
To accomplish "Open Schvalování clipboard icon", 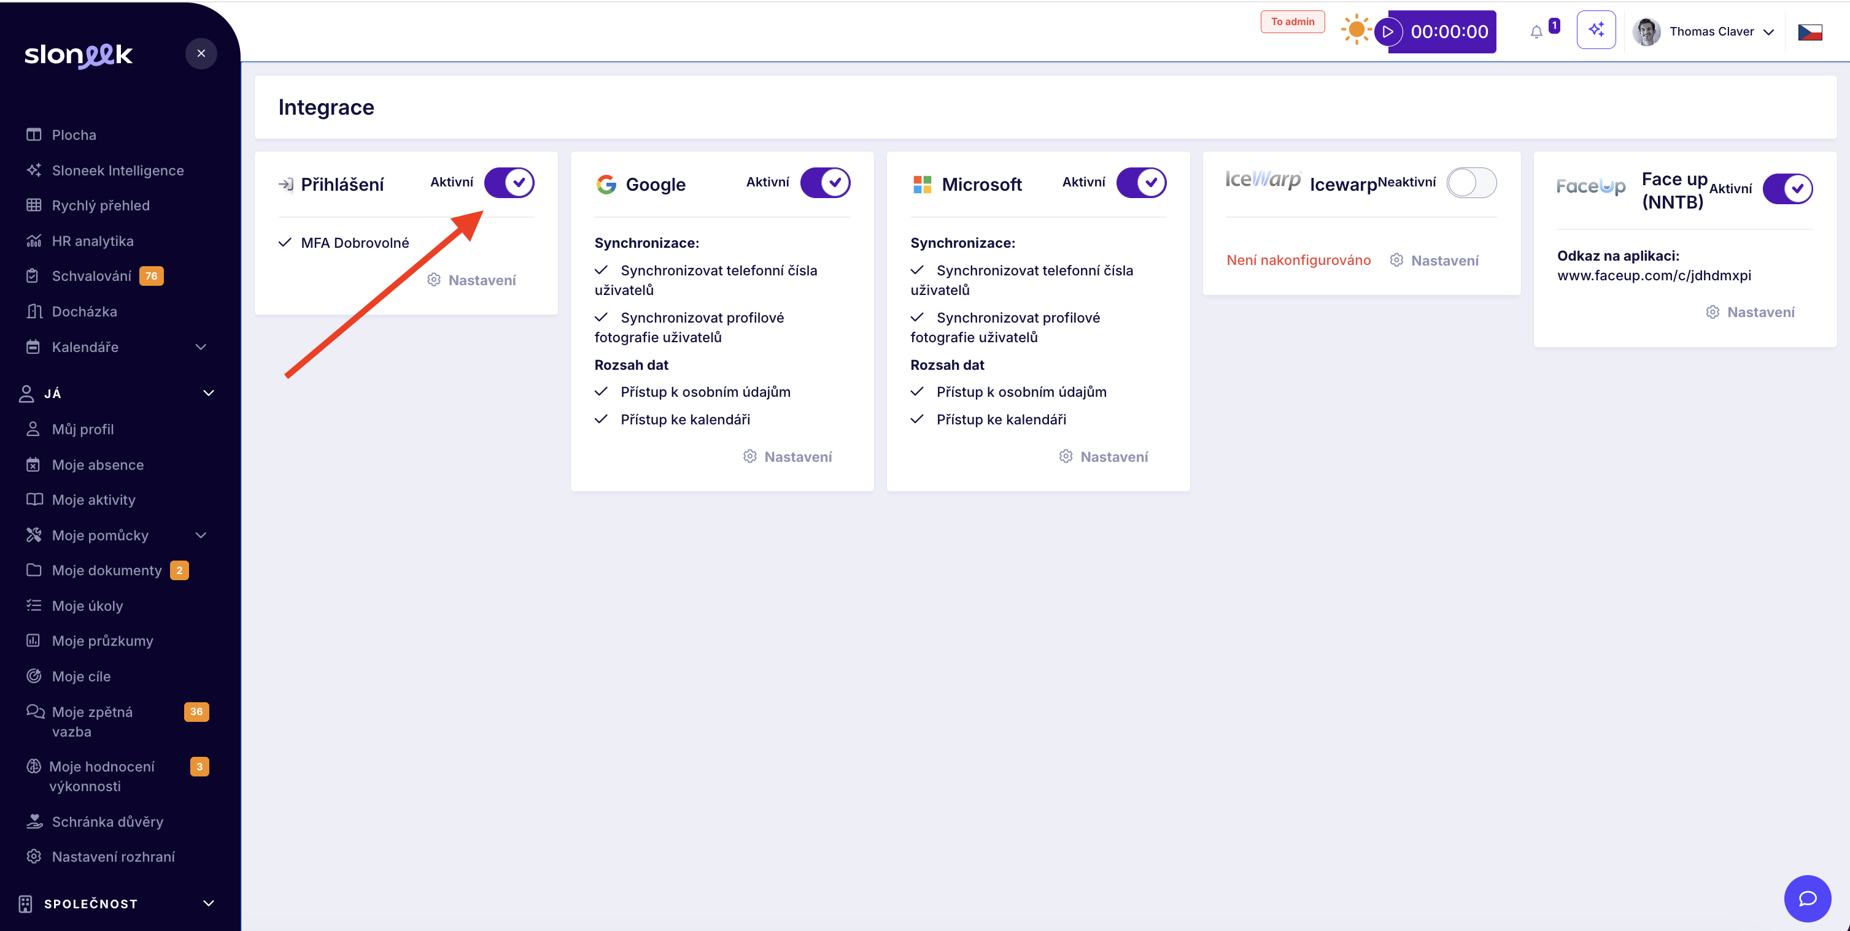I will click(33, 275).
